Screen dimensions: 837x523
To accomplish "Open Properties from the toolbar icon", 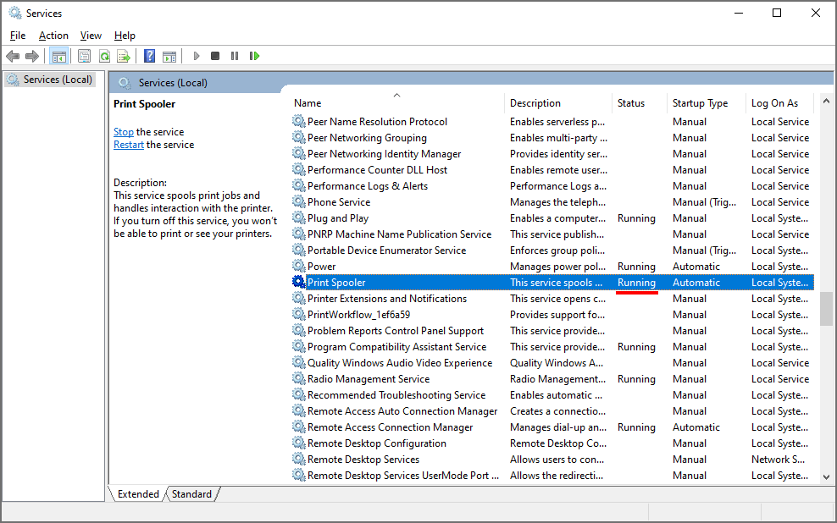I will tap(84, 56).
